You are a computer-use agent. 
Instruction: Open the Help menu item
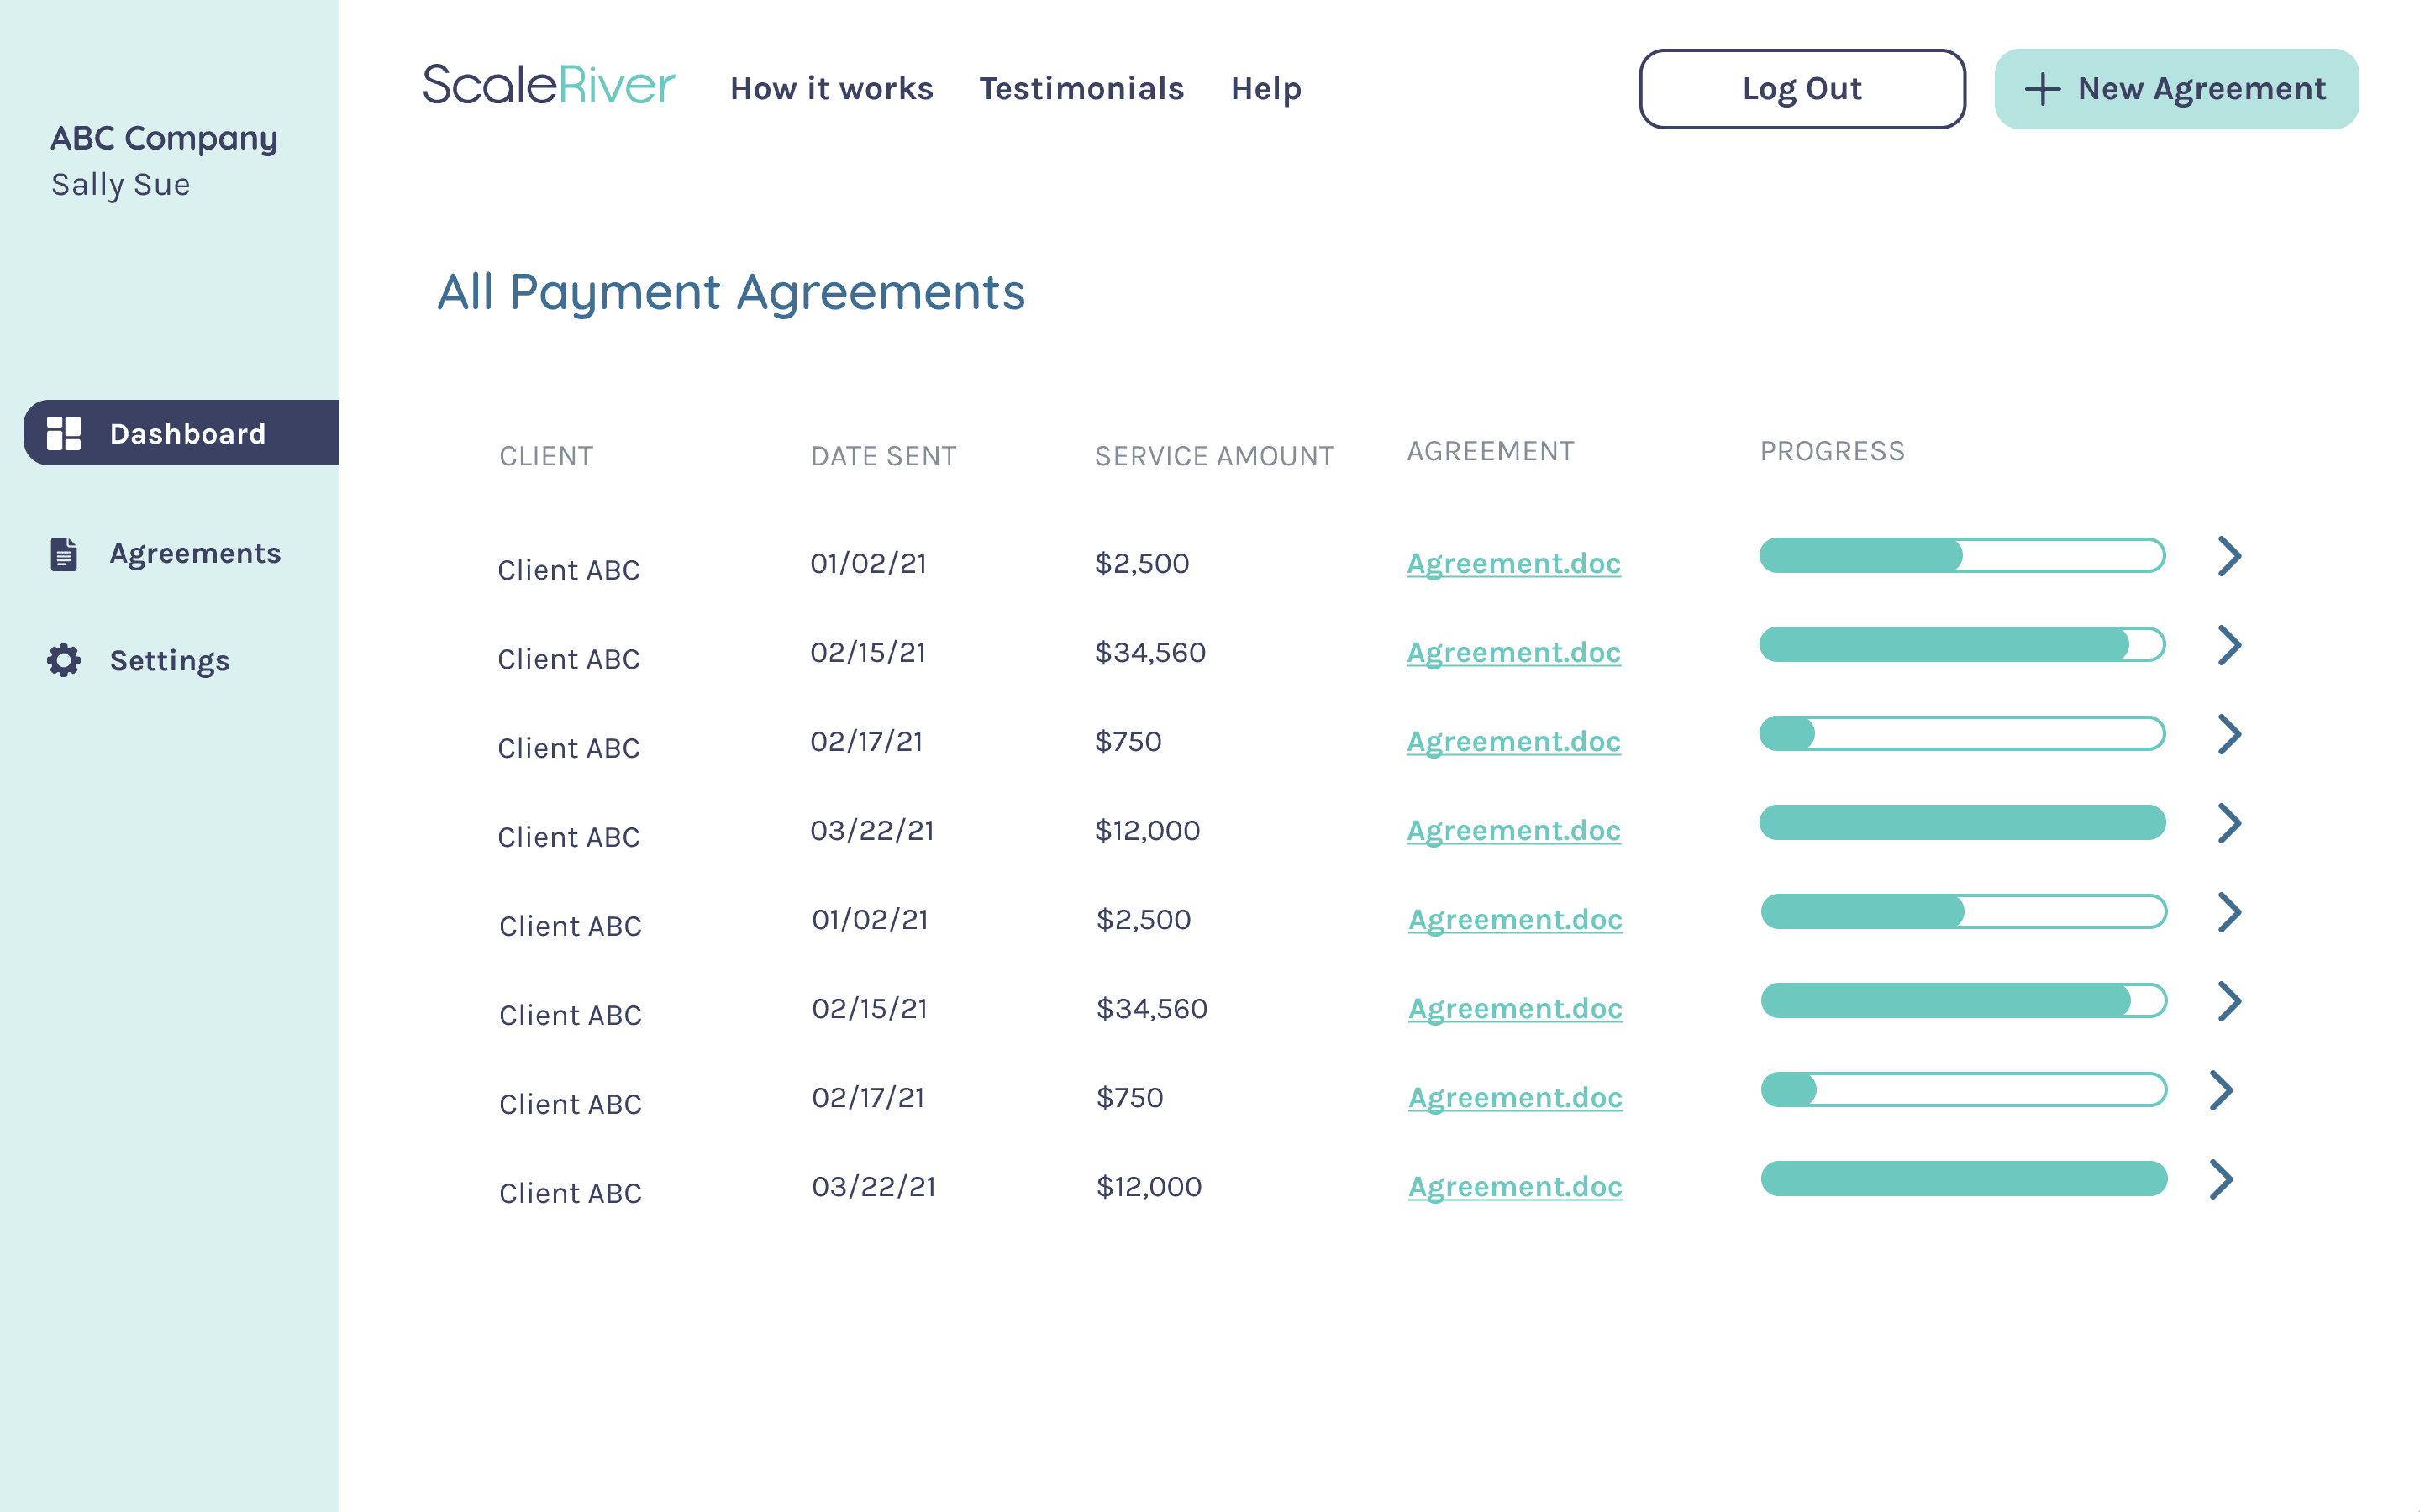coord(1266,89)
